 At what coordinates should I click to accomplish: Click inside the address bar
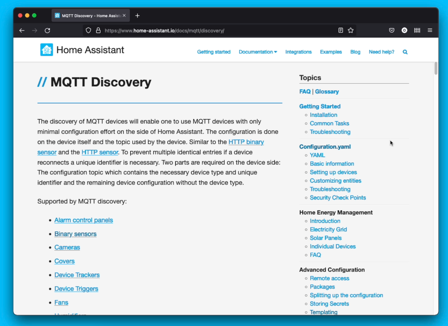click(x=203, y=30)
